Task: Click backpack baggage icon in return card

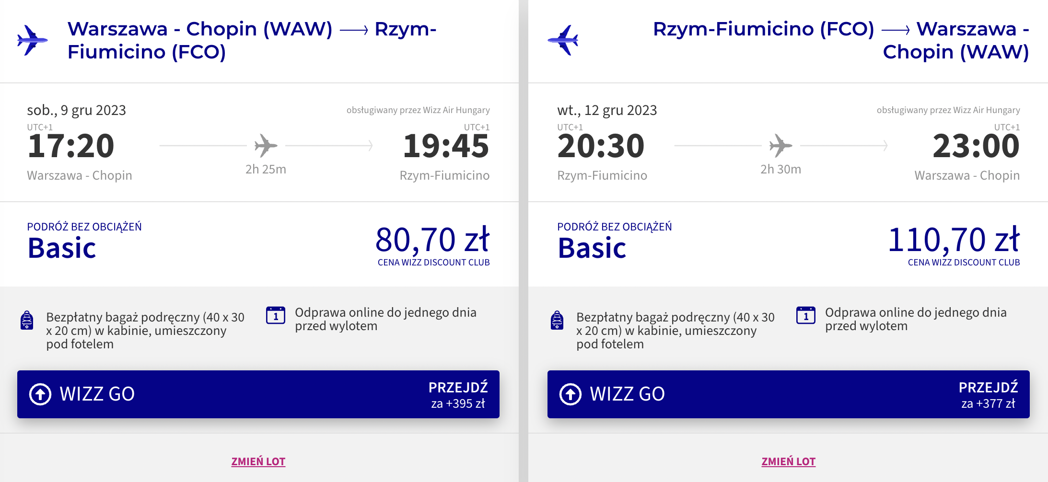Action: (557, 320)
